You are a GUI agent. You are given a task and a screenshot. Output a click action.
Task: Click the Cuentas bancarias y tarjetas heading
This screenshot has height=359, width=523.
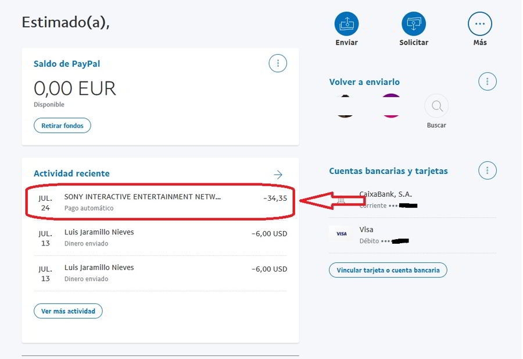point(388,171)
